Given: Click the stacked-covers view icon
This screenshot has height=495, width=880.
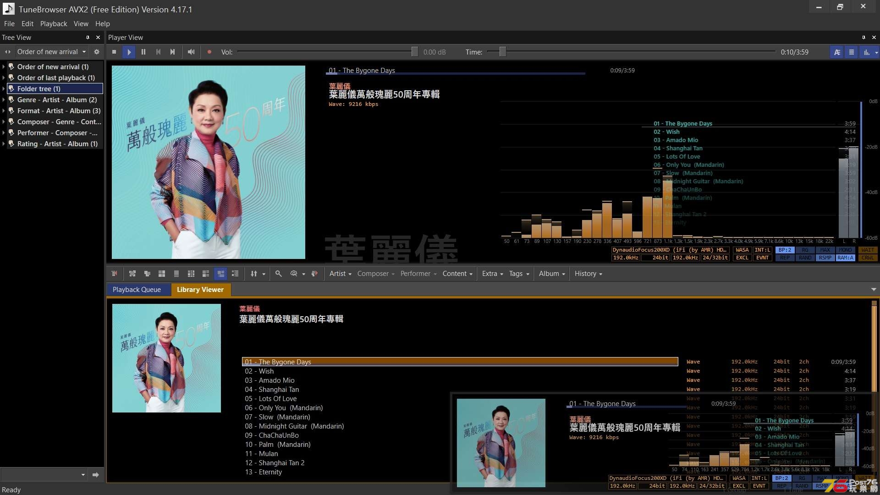Looking at the screenshot, I should pyautogui.click(x=147, y=274).
